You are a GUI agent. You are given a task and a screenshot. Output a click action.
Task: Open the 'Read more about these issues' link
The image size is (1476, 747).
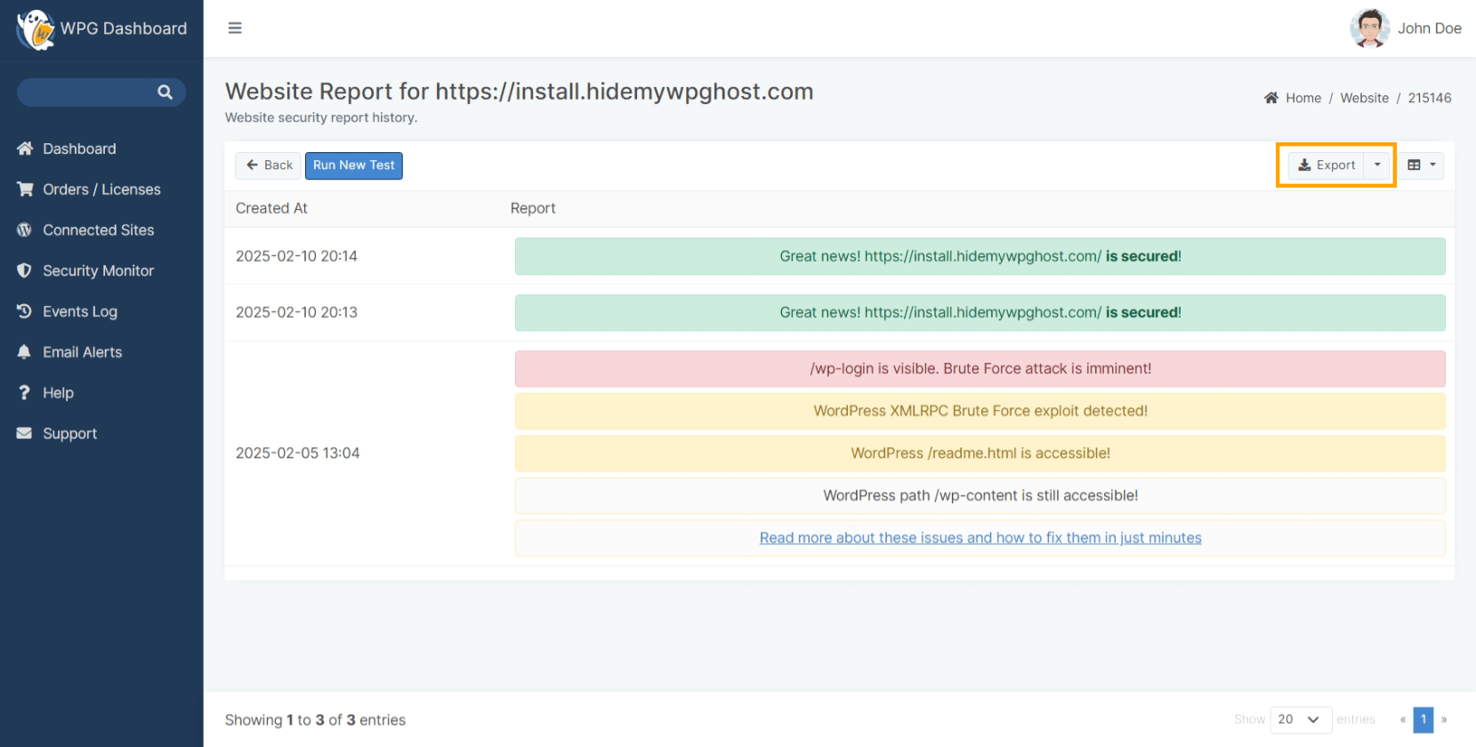(980, 538)
